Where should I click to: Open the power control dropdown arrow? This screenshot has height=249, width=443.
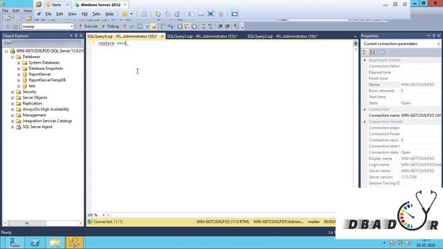[x=131, y=14]
